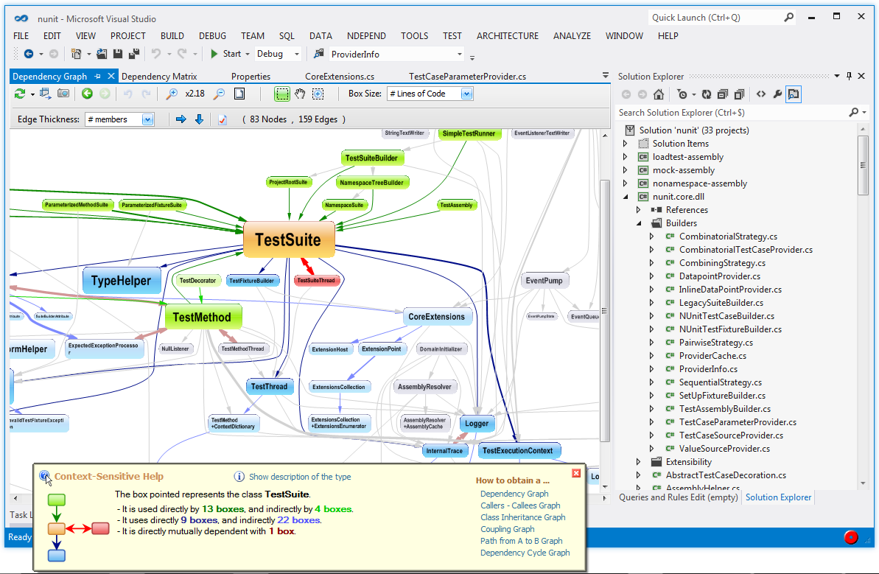The width and height of the screenshot is (879, 574).
Task: Click the Solution Explorer home icon
Action: pyautogui.click(x=659, y=94)
